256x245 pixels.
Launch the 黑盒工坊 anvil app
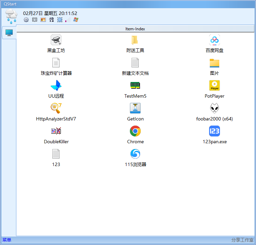[x=56, y=44]
